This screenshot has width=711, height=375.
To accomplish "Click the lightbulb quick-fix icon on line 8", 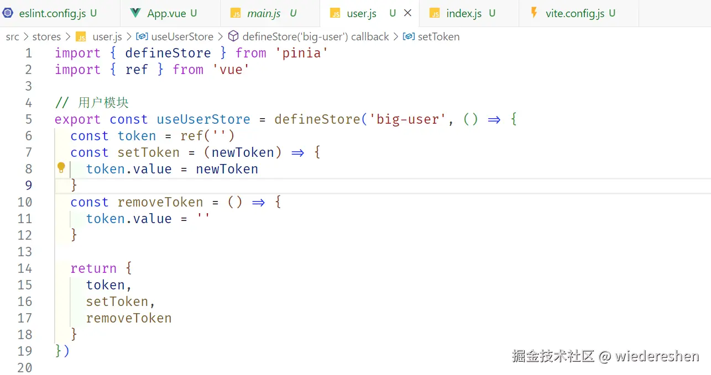I will [x=61, y=168].
